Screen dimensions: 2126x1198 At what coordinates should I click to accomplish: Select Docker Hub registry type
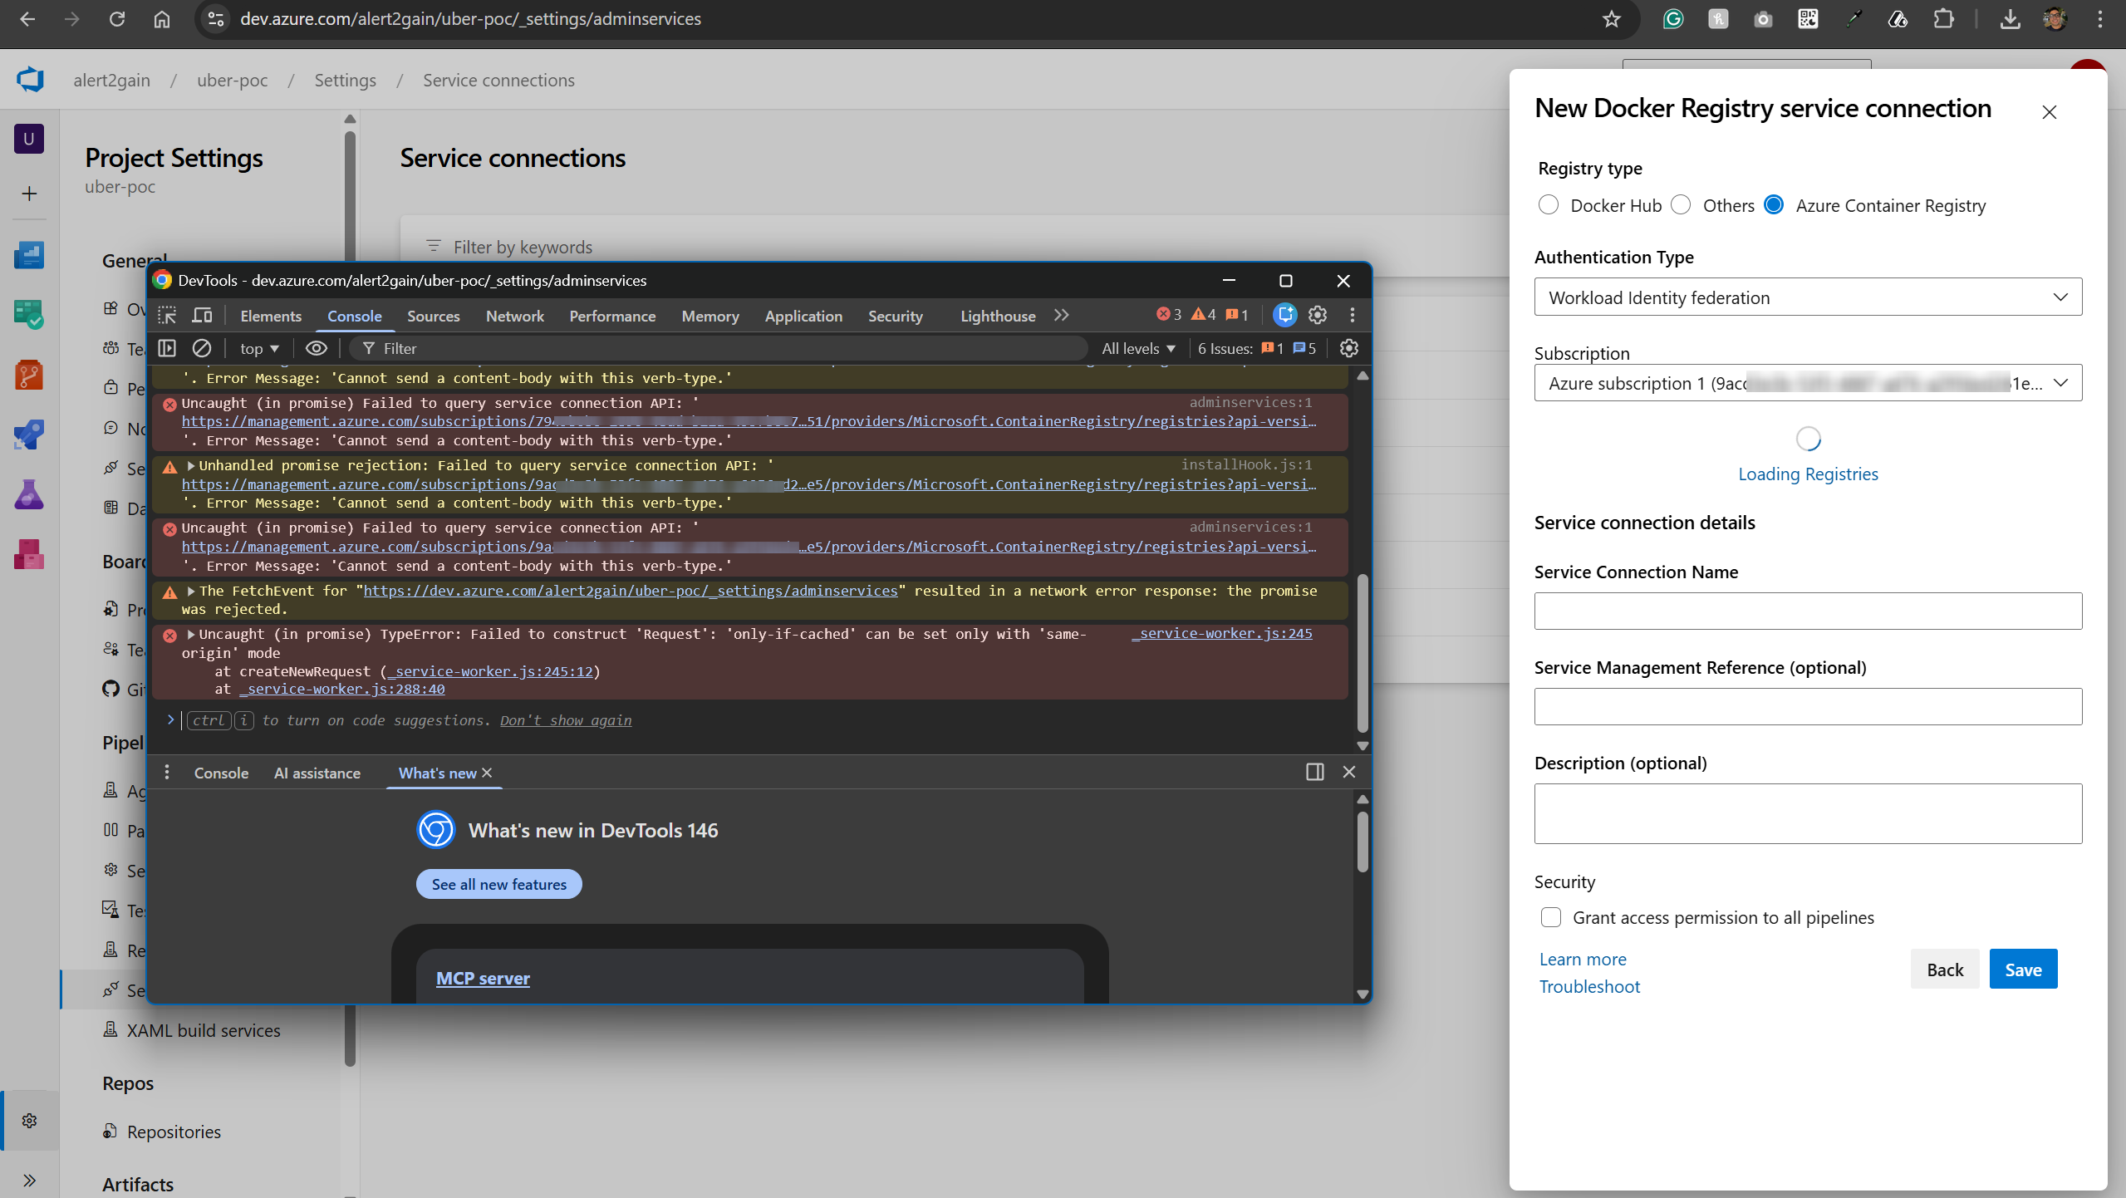(x=1549, y=205)
